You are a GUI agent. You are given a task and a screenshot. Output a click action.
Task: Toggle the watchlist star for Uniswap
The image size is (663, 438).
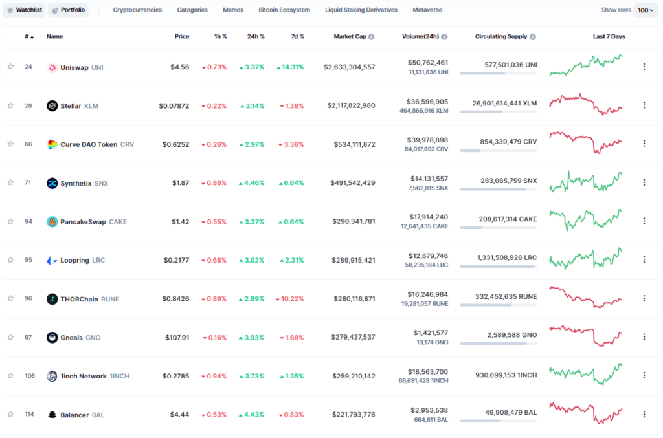(10, 67)
